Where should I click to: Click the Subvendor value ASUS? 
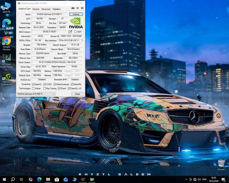[40, 36]
